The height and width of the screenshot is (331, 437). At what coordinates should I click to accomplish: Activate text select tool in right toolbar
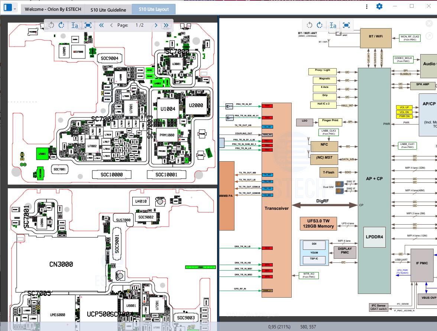coord(333,25)
